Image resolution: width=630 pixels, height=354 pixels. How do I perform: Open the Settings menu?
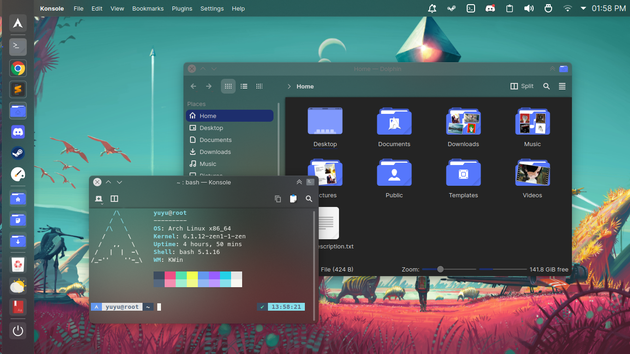point(212,8)
